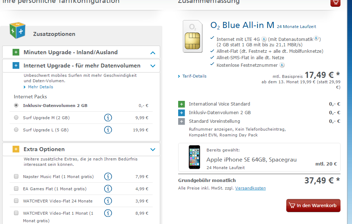Open Tarif-Details link
Screen dimensions: 352x224
click(194, 76)
